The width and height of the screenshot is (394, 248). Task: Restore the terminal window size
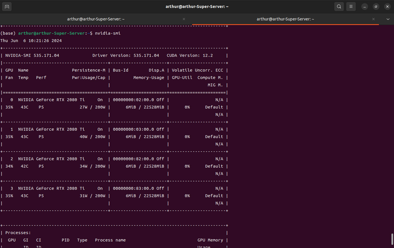tap(376, 7)
